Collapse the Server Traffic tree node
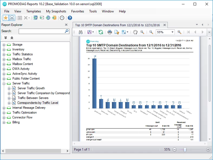 coord(4,84)
